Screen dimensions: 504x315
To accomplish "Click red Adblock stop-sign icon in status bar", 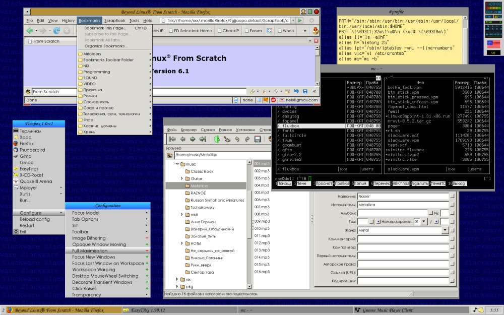I will pos(273,100).
